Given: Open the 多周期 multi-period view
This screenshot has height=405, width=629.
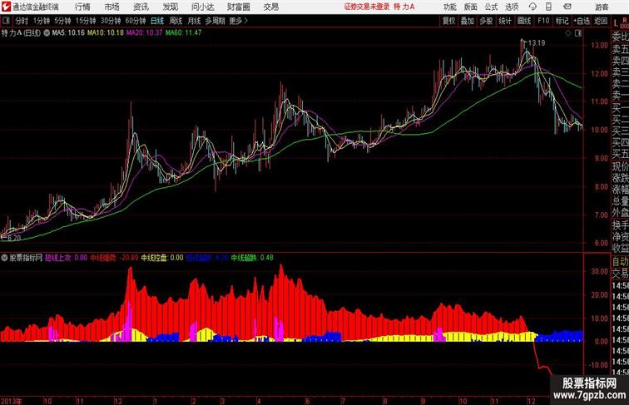Looking at the screenshot, I should [x=215, y=21].
